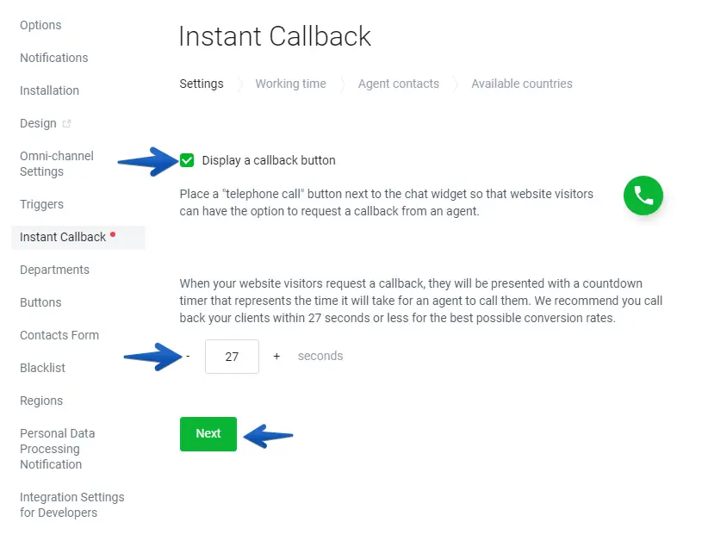Click the external link icon beside Design

pos(67,124)
